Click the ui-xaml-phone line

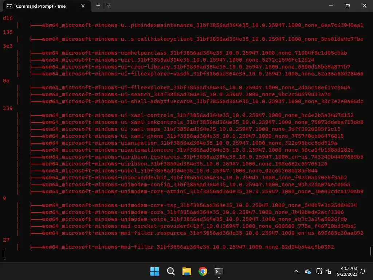[193, 136]
